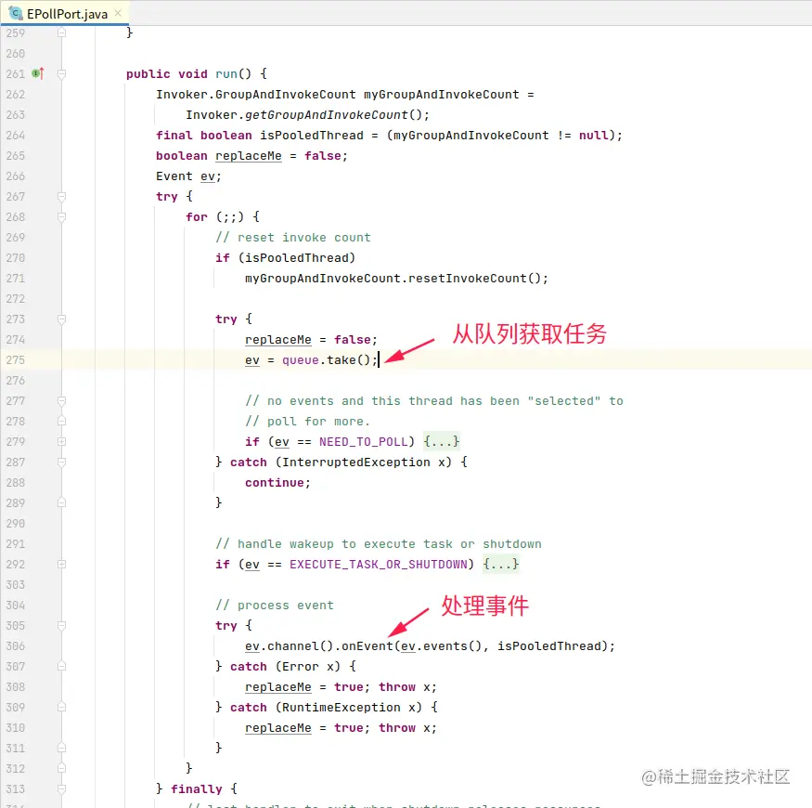
Task: Collapse the catch RuntimeException block at line 309
Action: pos(61,707)
